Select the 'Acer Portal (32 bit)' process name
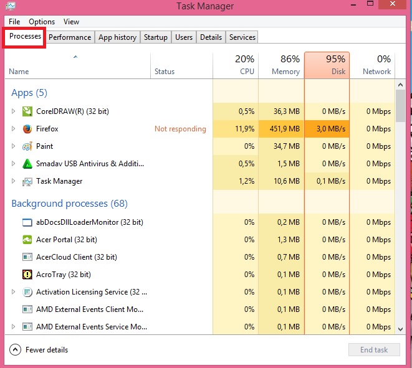 (67, 240)
